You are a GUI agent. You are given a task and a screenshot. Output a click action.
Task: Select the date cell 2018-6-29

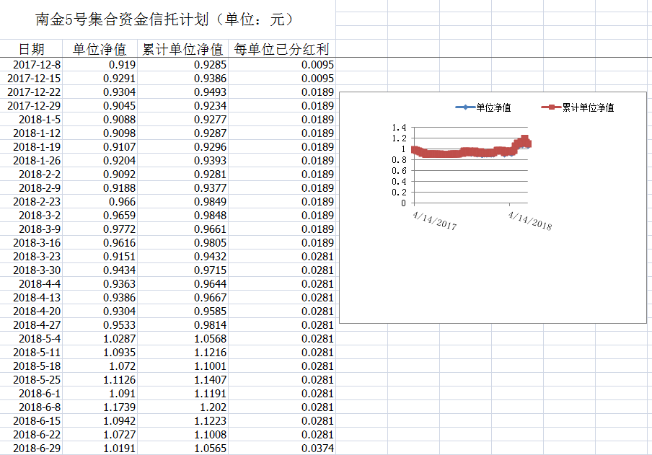coord(34,449)
